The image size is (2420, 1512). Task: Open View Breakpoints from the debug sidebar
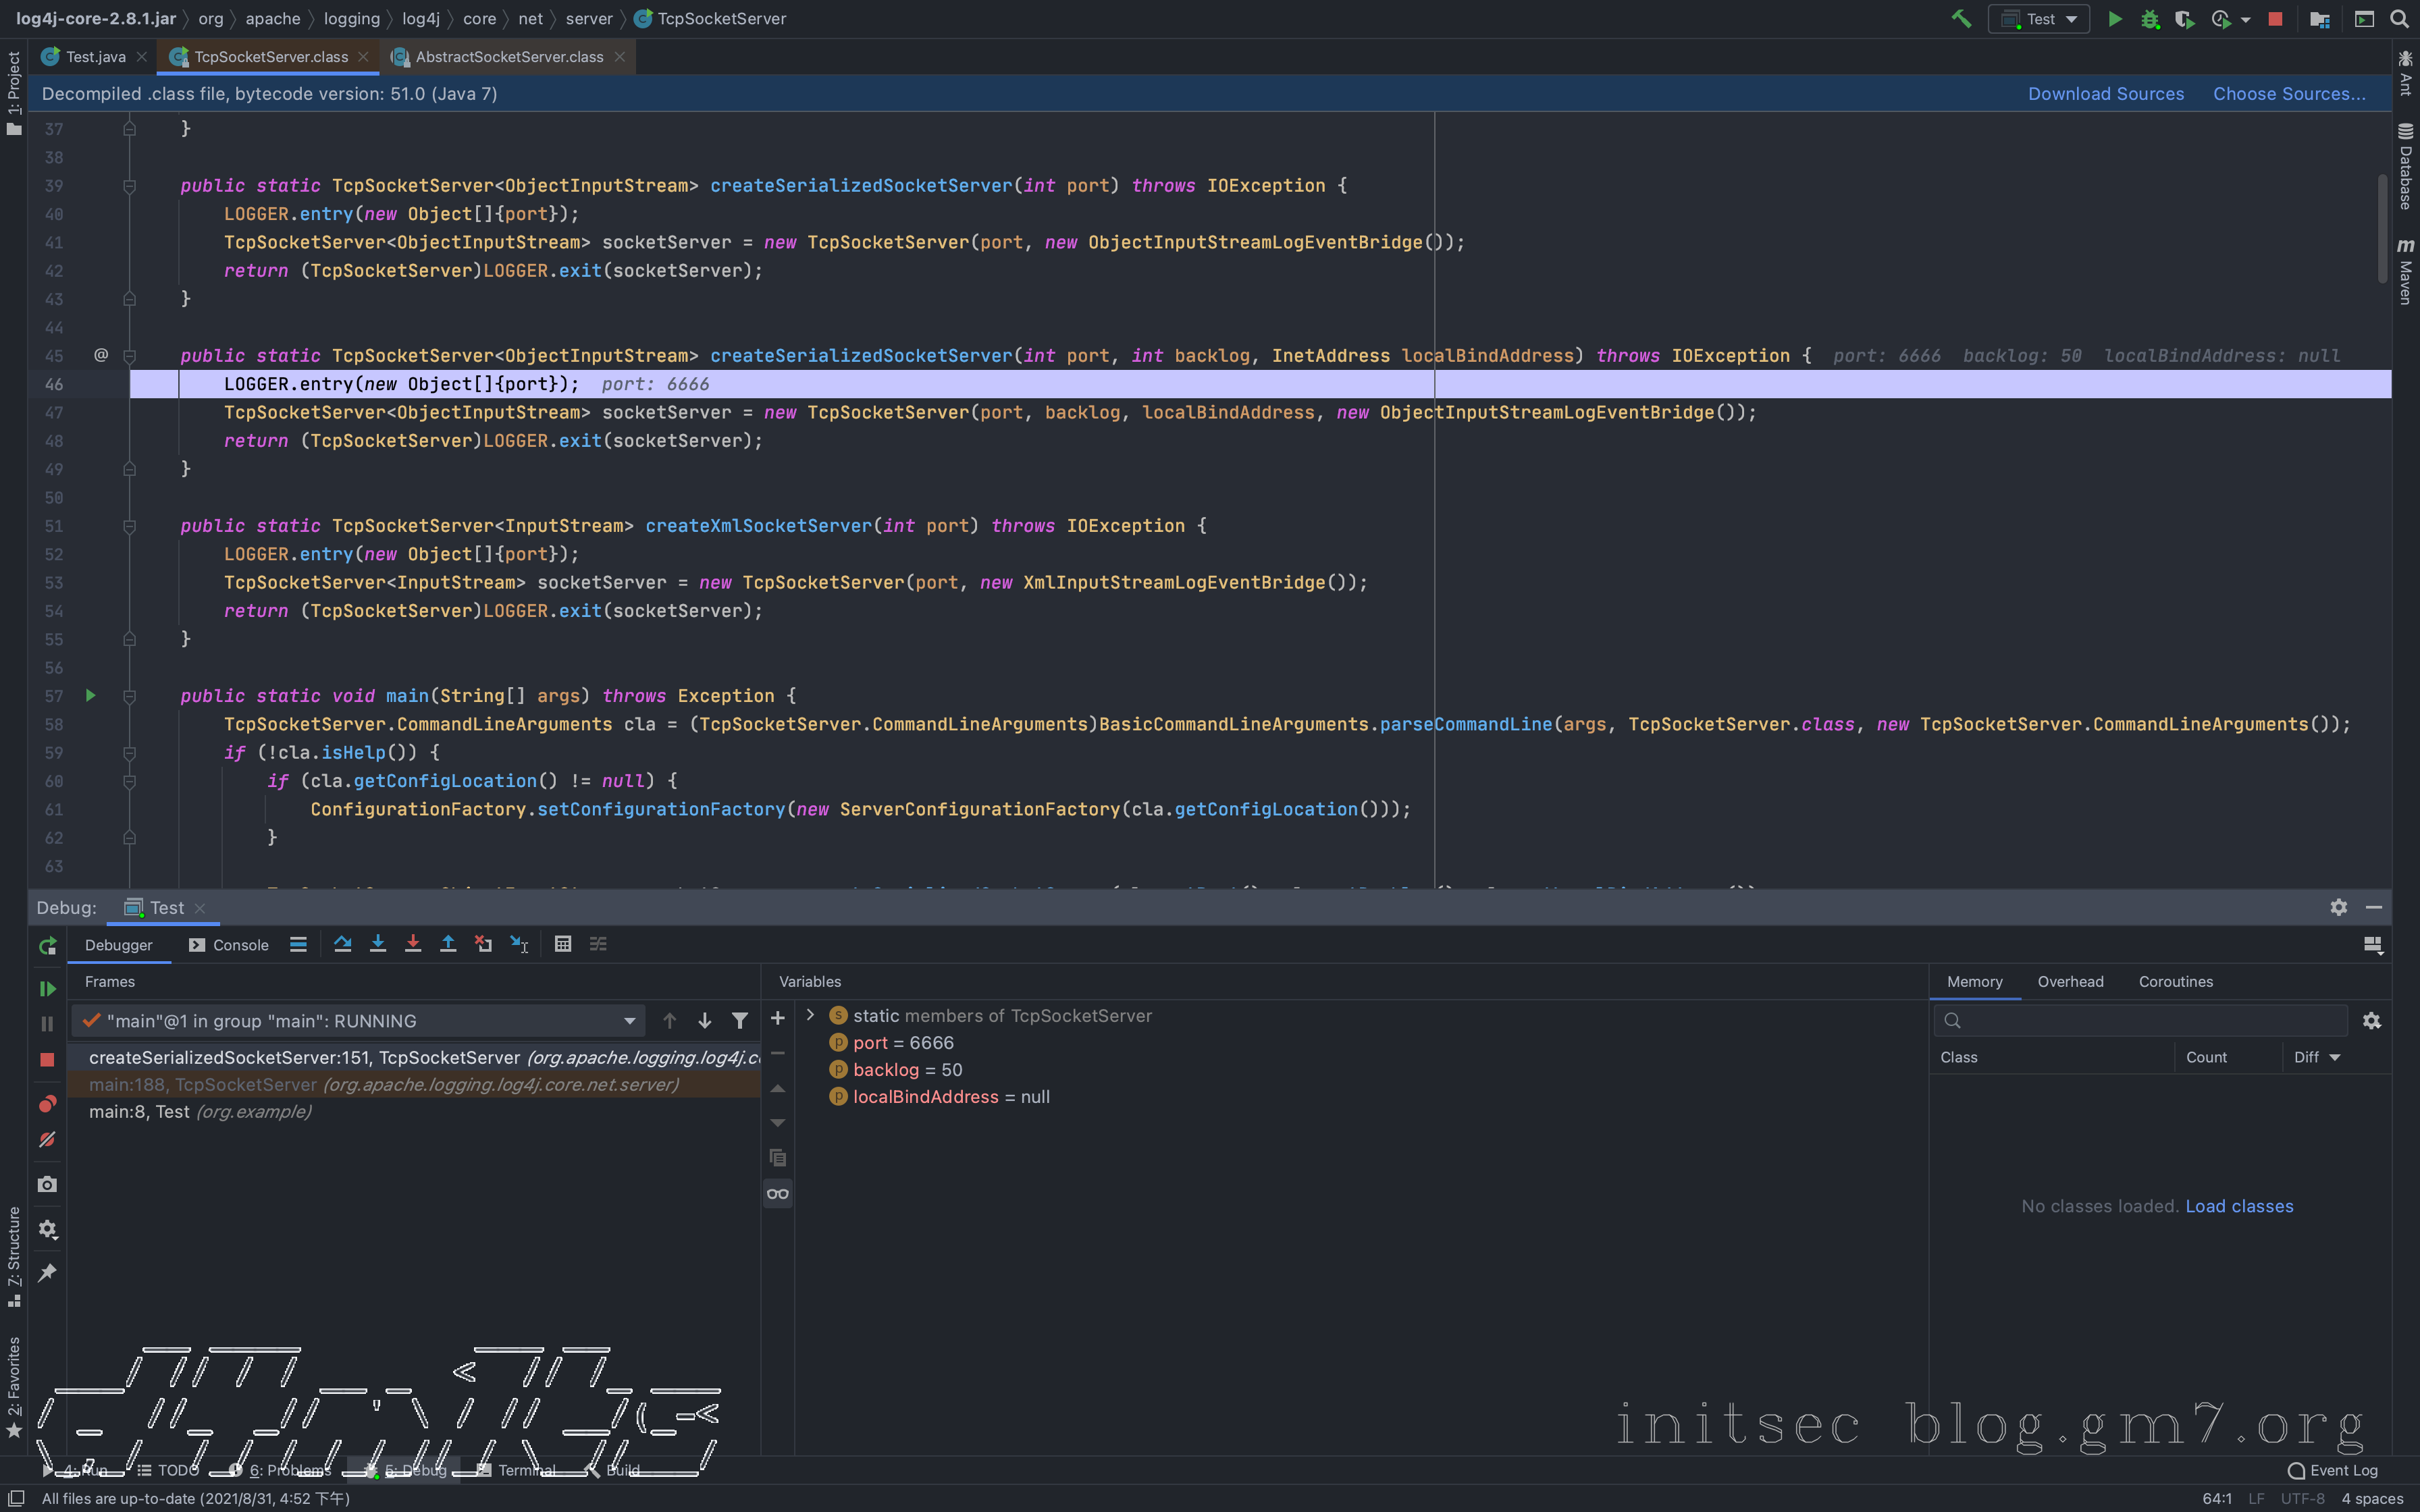click(47, 1104)
